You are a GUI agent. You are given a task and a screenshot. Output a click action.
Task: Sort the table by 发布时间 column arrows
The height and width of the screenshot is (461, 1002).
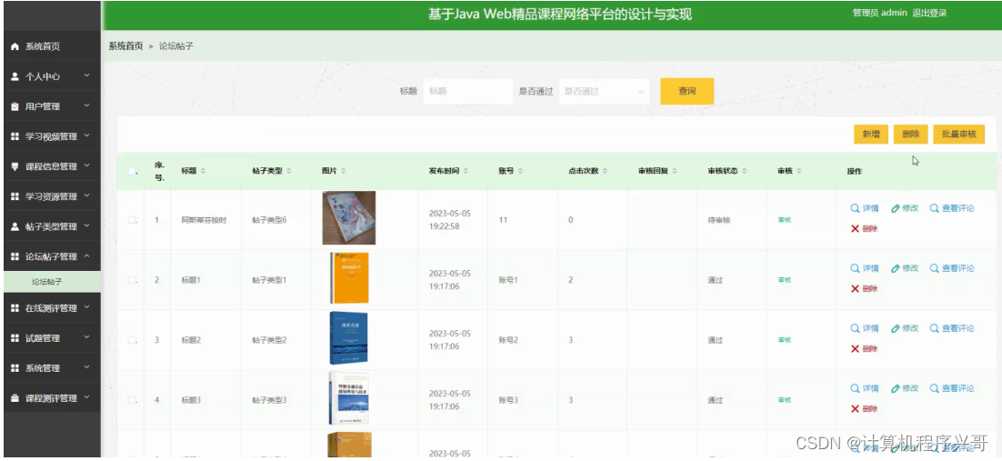[466, 171]
